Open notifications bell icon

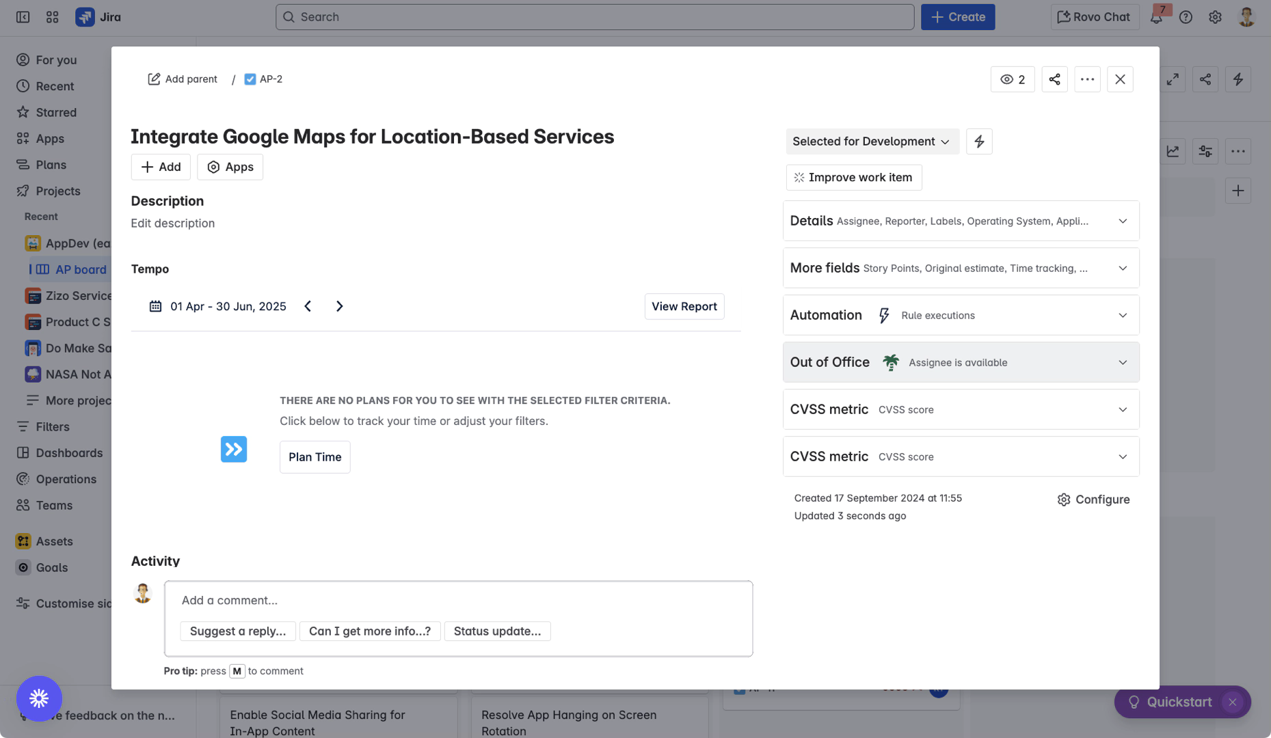click(x=1156, y=17)
